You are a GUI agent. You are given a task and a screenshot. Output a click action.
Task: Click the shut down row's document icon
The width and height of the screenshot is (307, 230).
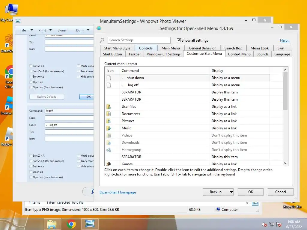[x=109, y=78]
